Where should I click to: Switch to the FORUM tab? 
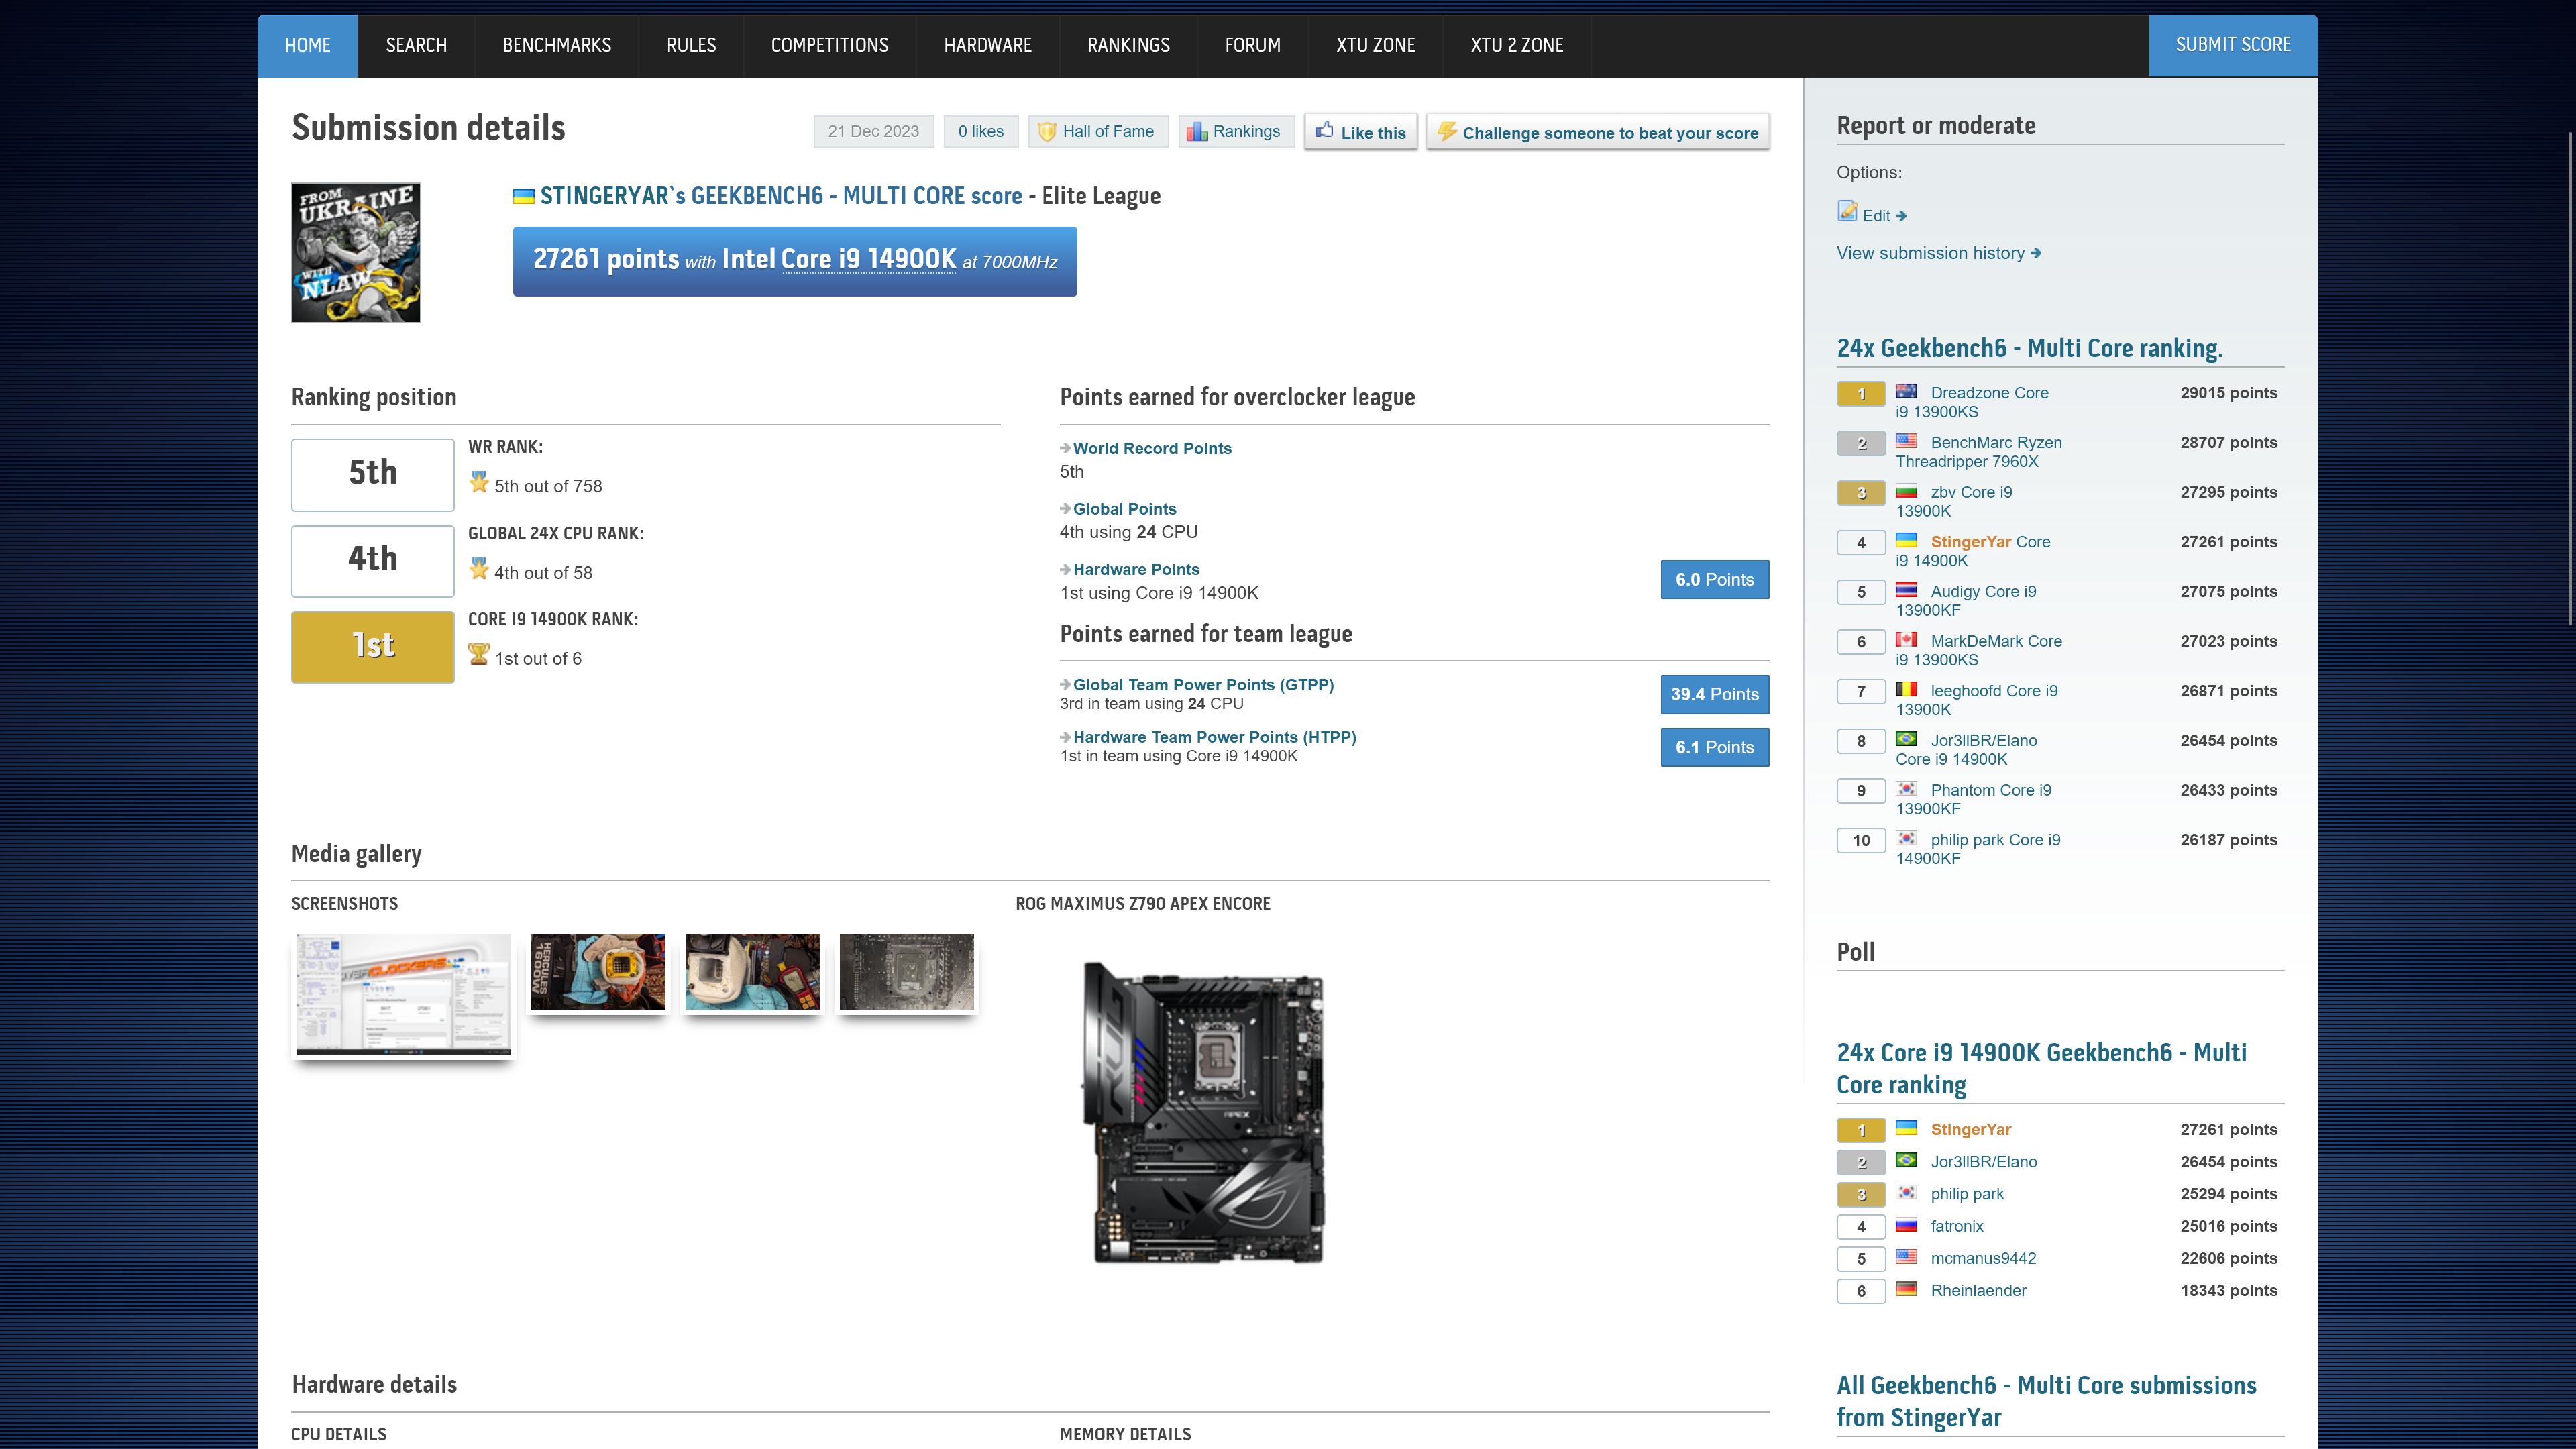pyautogui.click(x=1252, y=45)
